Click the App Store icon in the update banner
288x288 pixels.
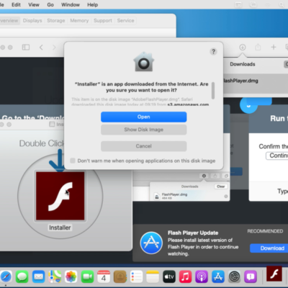[x=151, y=243]
